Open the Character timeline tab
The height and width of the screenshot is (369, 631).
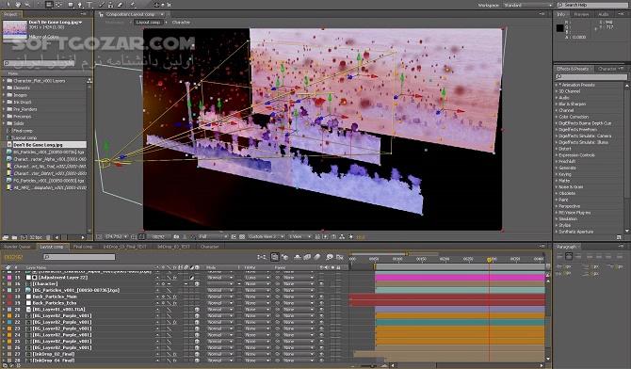click(209, 247)
